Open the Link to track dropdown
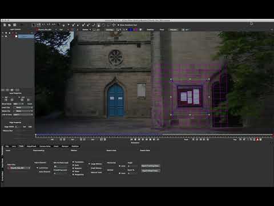274x206 pixels. point(23,114)
